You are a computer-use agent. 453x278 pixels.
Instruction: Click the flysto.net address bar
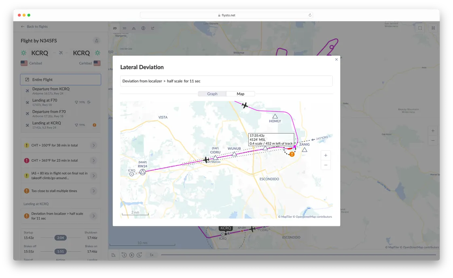226,15
